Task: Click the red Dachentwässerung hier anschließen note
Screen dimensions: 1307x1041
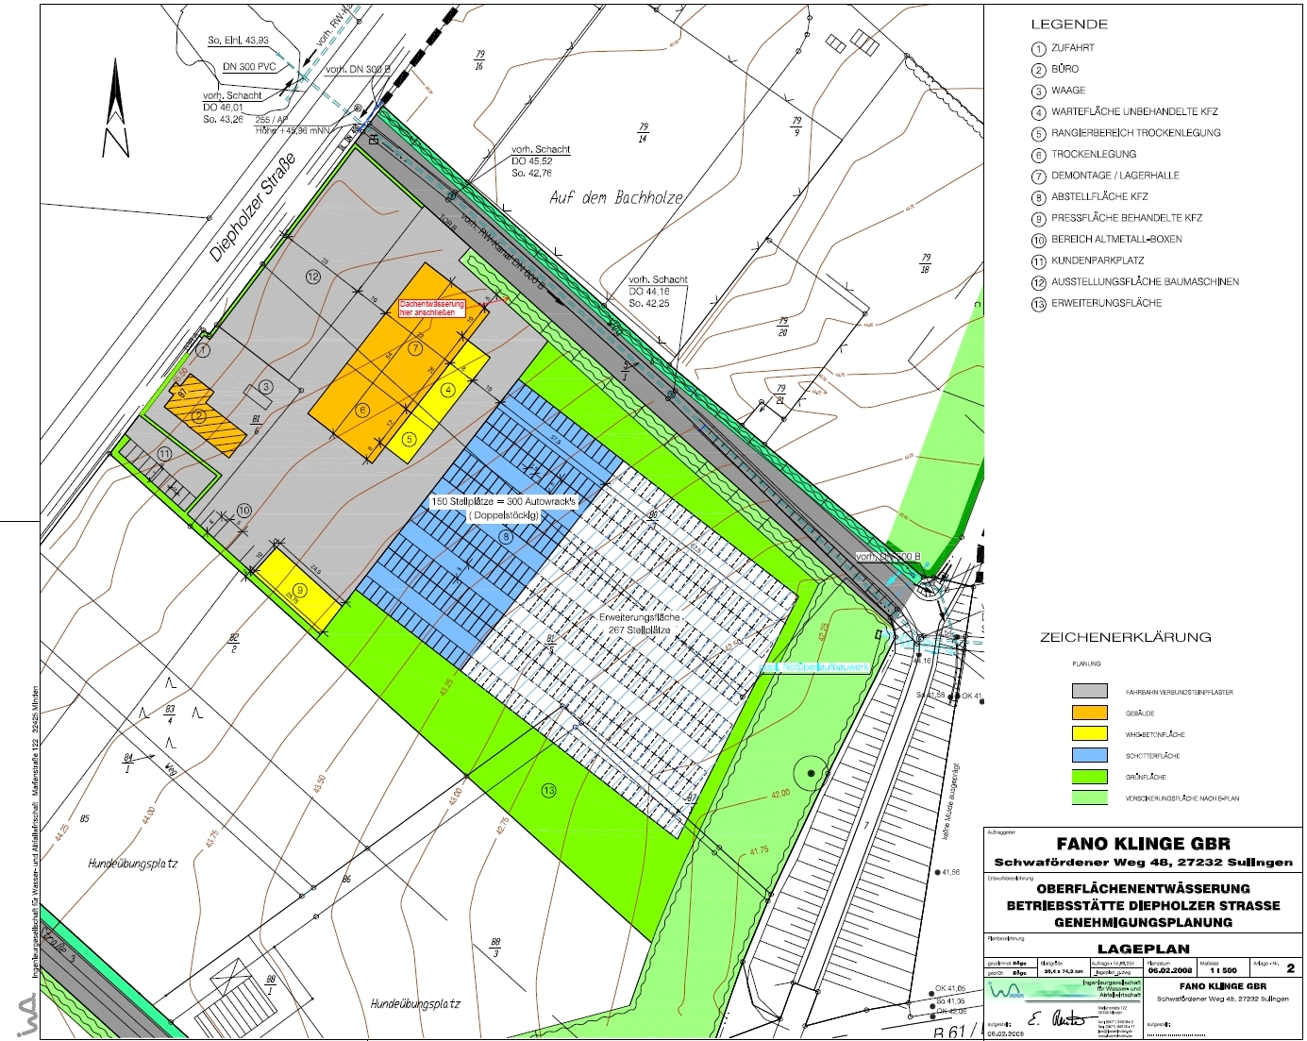Action: (x=431, y=308)
